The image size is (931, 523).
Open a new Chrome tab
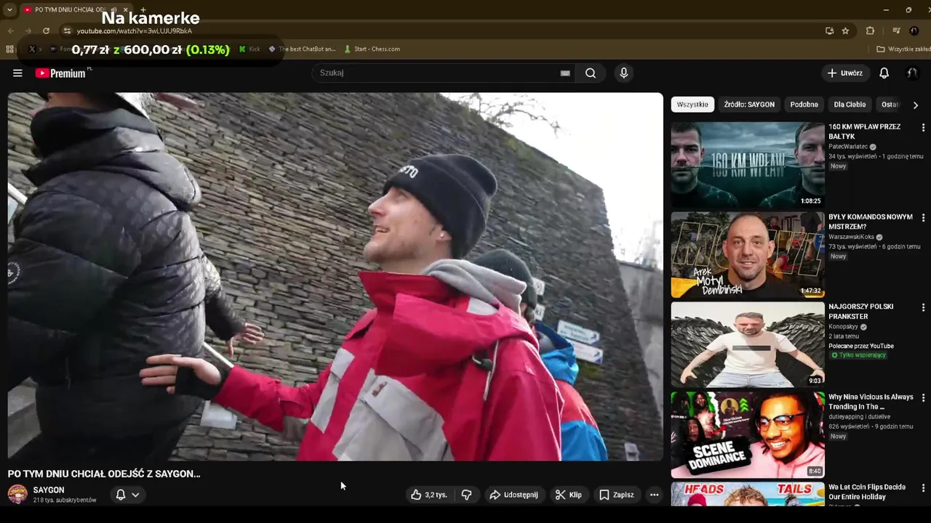click(x=143, y=9)
